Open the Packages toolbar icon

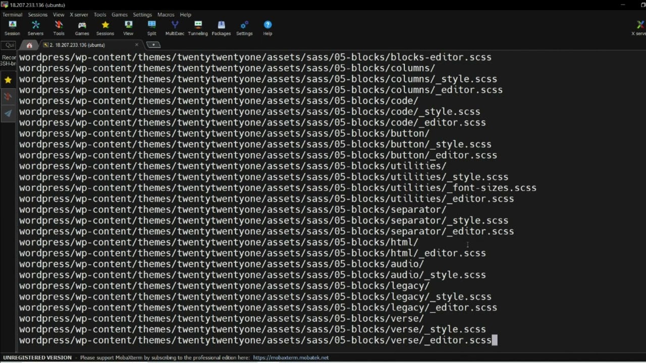221,28
